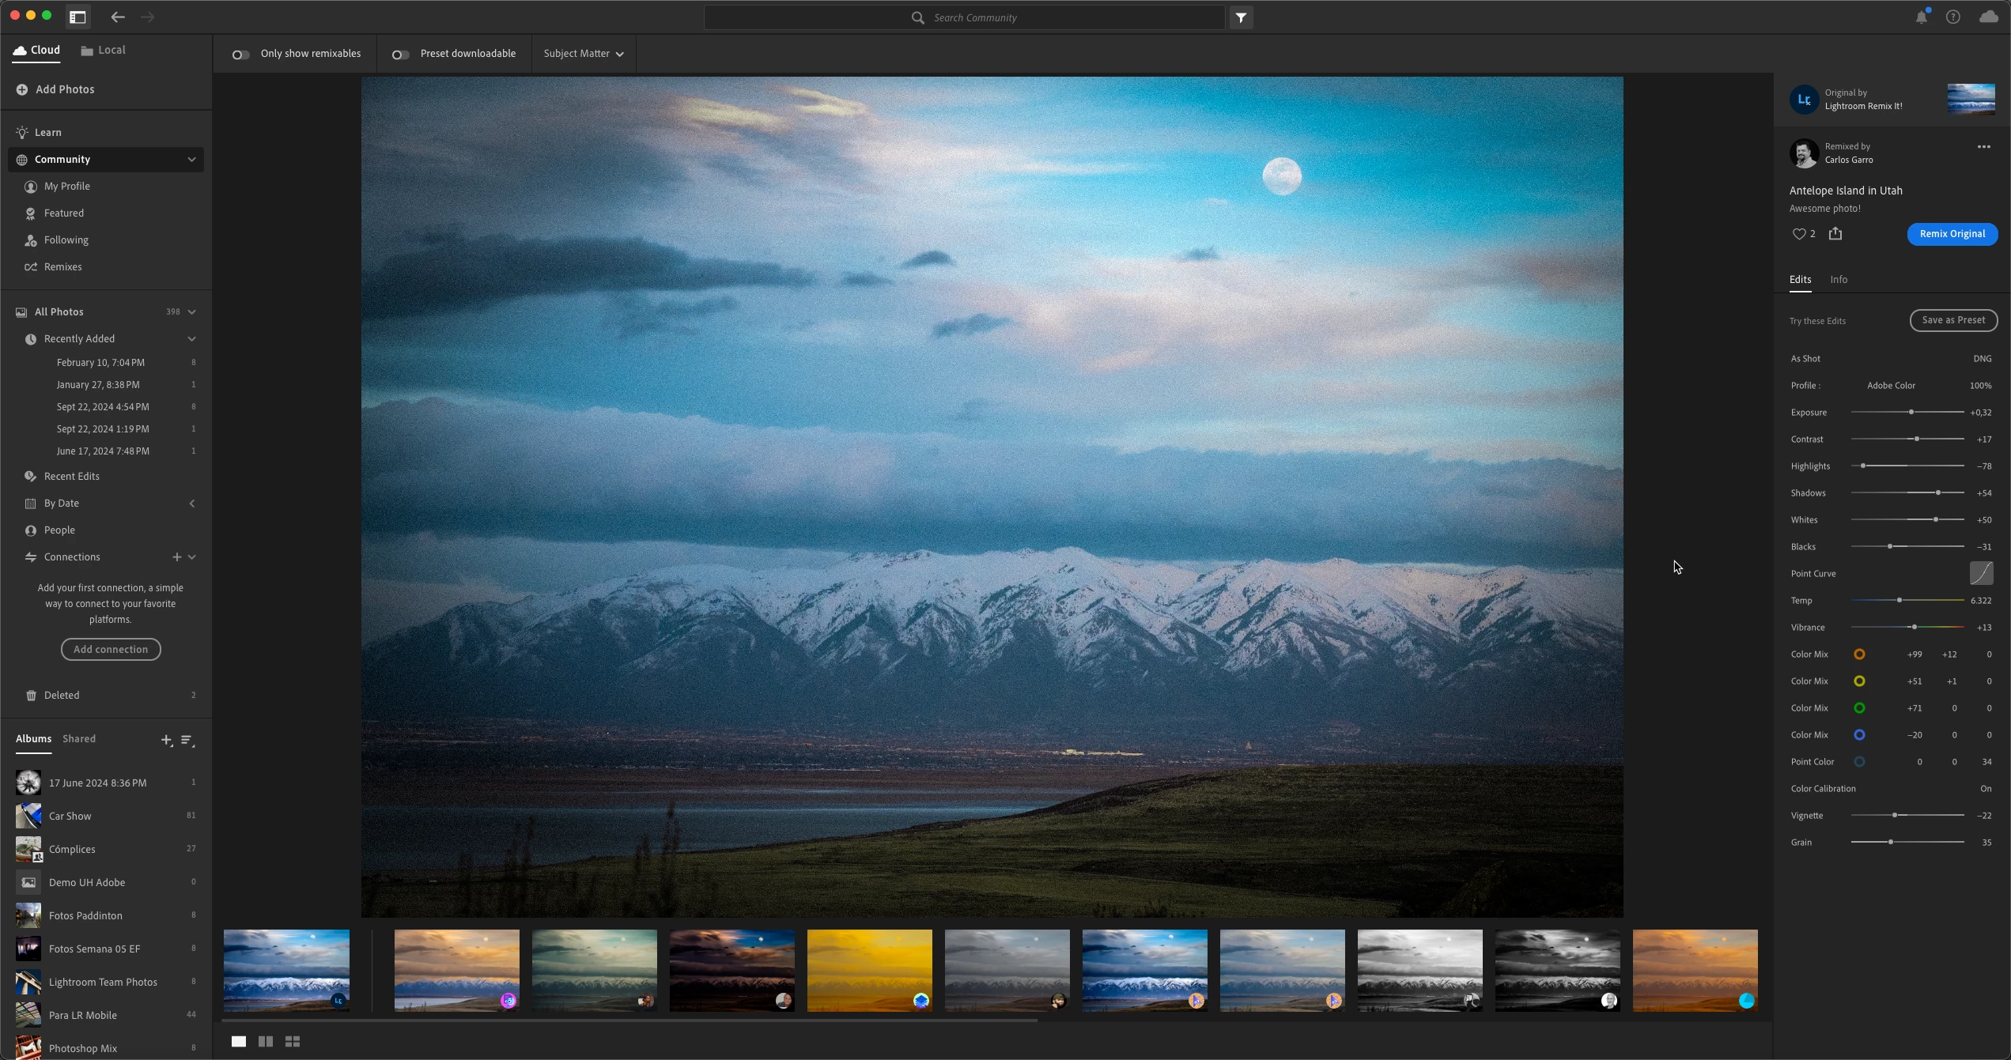Expand the By Date section arrow

(191, 504)
